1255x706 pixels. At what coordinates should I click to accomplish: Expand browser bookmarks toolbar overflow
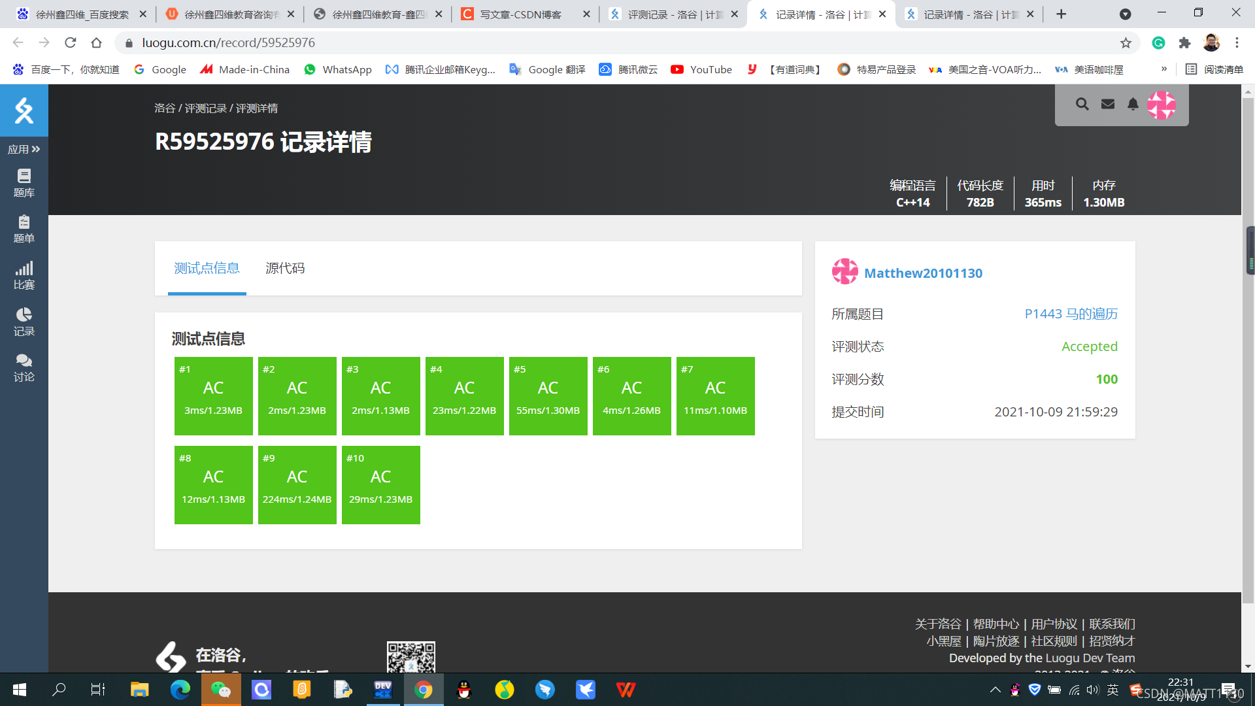point(1163,69)
